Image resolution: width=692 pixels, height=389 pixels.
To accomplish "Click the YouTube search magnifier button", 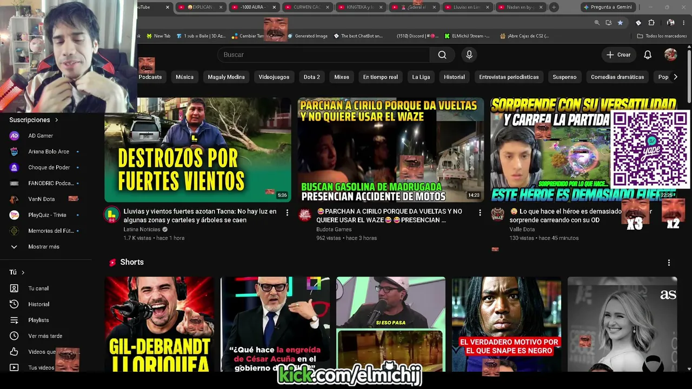I will (442, 55).
